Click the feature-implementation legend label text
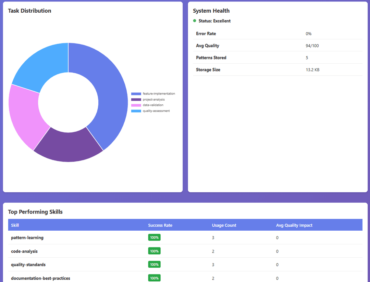 pos(159,94)
